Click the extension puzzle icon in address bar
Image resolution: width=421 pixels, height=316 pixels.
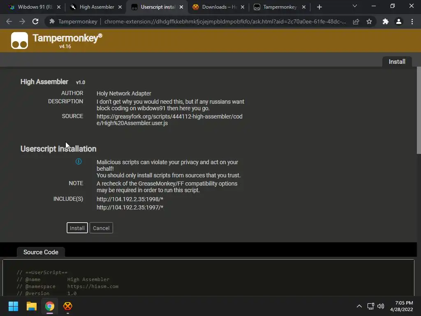click(x=52, y=21)
